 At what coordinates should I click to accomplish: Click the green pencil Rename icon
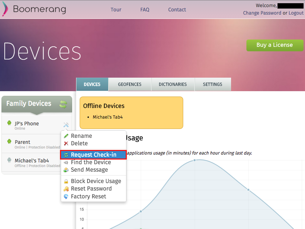(66, 136)
